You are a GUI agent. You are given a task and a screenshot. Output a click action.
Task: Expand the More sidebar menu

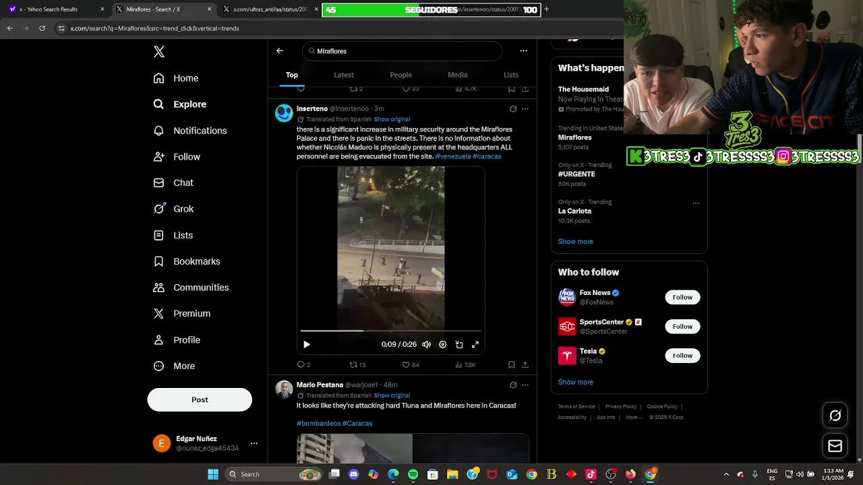coord(174,366)
